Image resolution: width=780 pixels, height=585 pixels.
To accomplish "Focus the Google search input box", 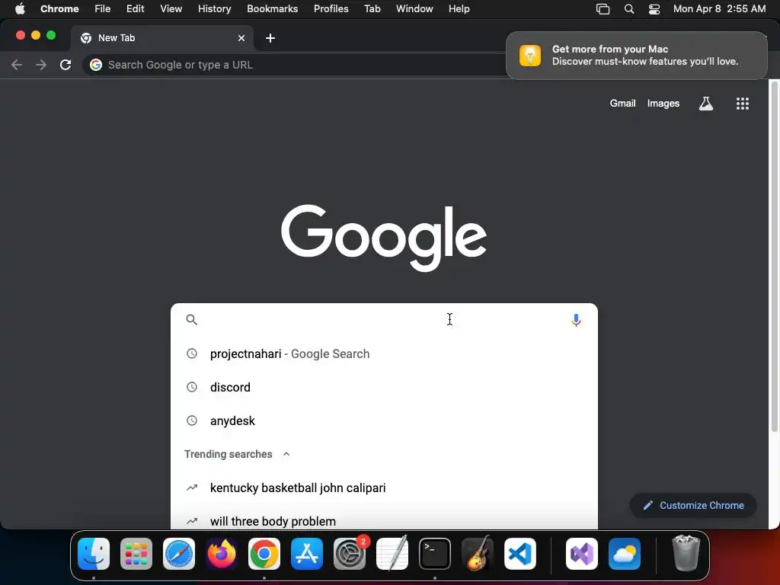I will pyautogui.click(x=384, y=320).
